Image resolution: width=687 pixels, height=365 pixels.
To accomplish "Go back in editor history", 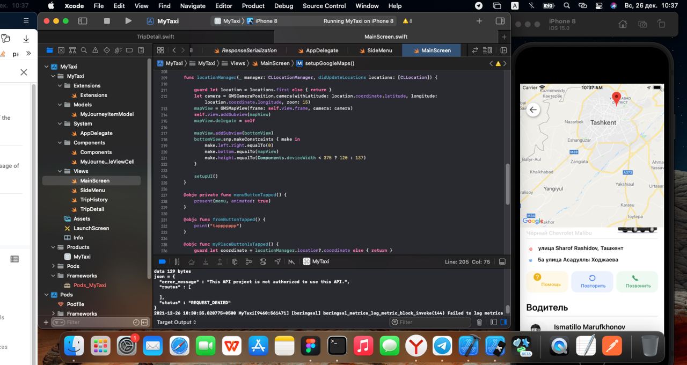I will pos(174,50).
